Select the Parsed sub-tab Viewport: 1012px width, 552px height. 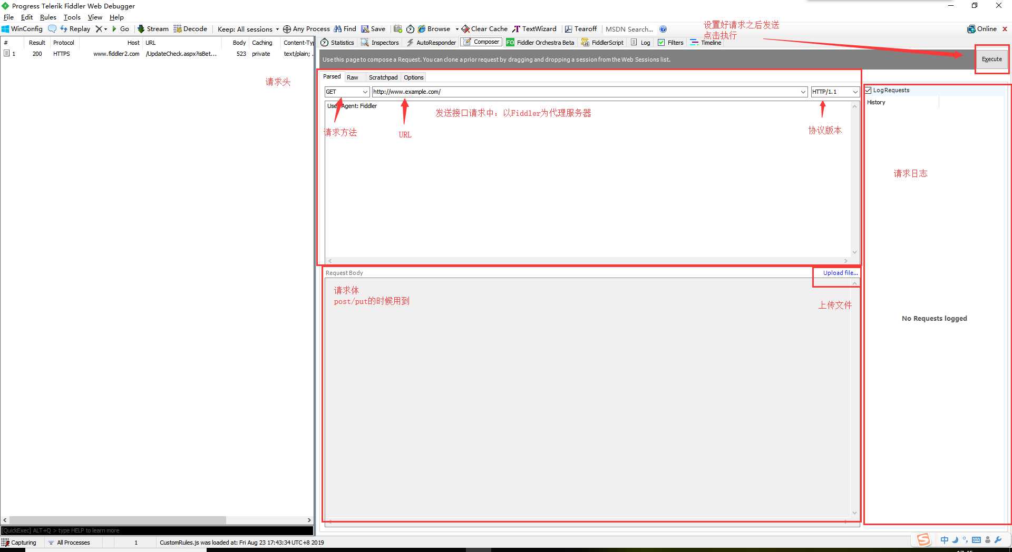tap(332, 76)
